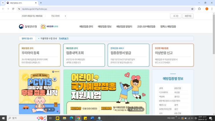Open KakaoTalk from the taskbar
Viewport: 215px width, 121px height.
coord(58,118)
